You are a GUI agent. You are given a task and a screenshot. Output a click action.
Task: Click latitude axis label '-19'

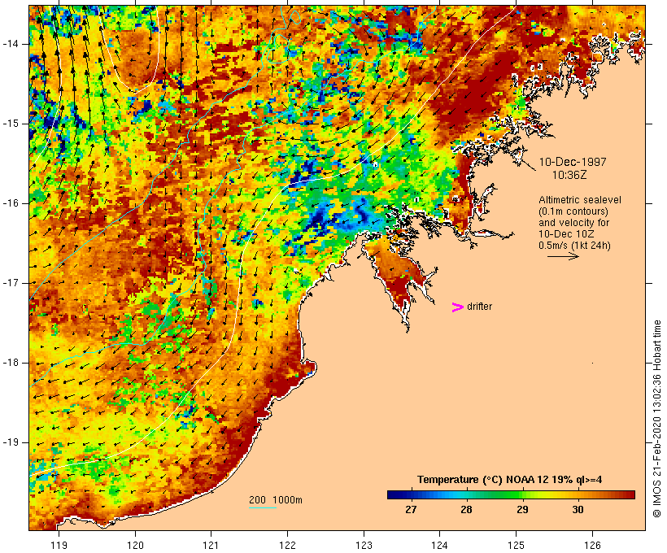[11, 442]
